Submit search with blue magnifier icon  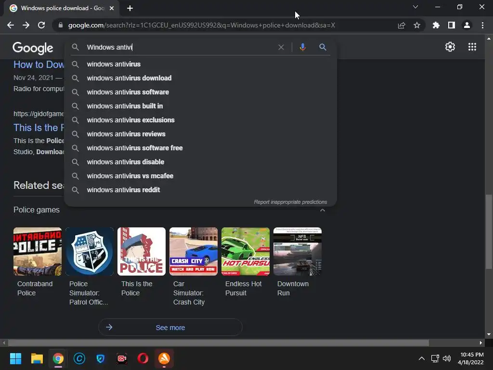[323, 47]
